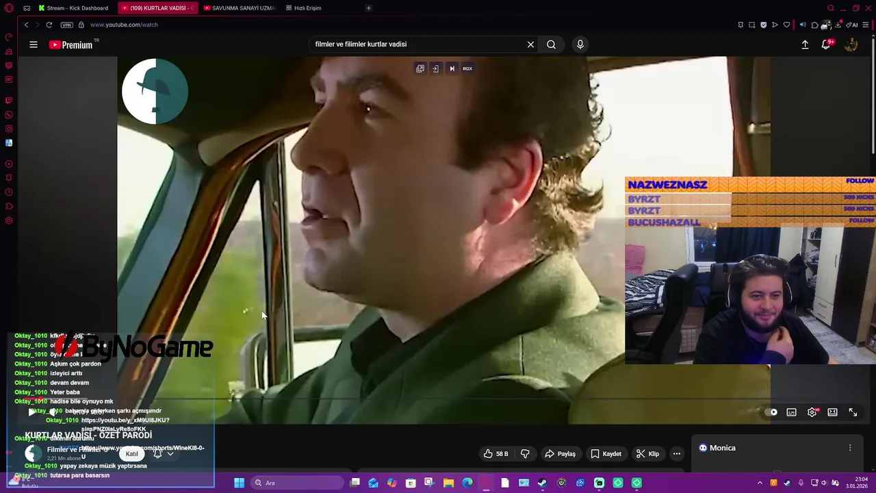Dislike the video with thumbs-down

[x=525, y=454]
